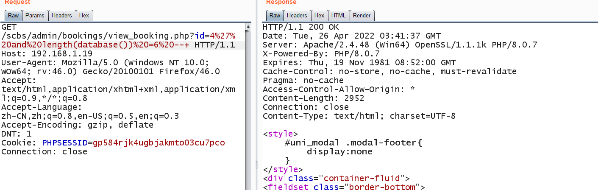Click the 'Content-Type: text/html' header line

tap(359, 116)
